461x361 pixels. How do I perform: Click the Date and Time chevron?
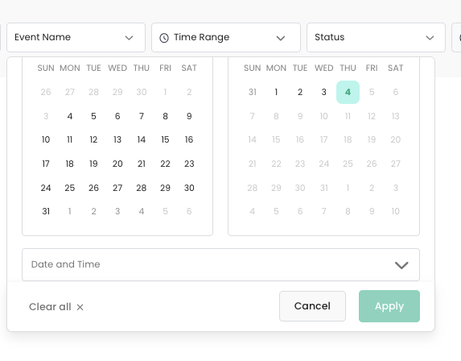click(401, 265)
